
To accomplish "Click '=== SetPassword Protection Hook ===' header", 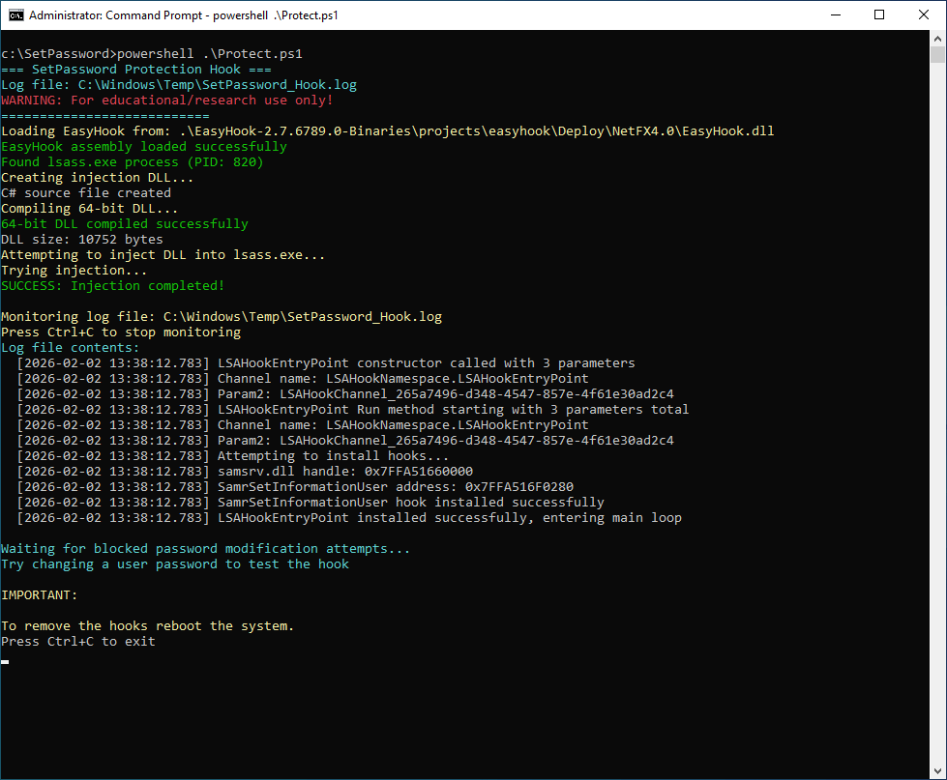I will pyautogui.click(x=136, y=70).
